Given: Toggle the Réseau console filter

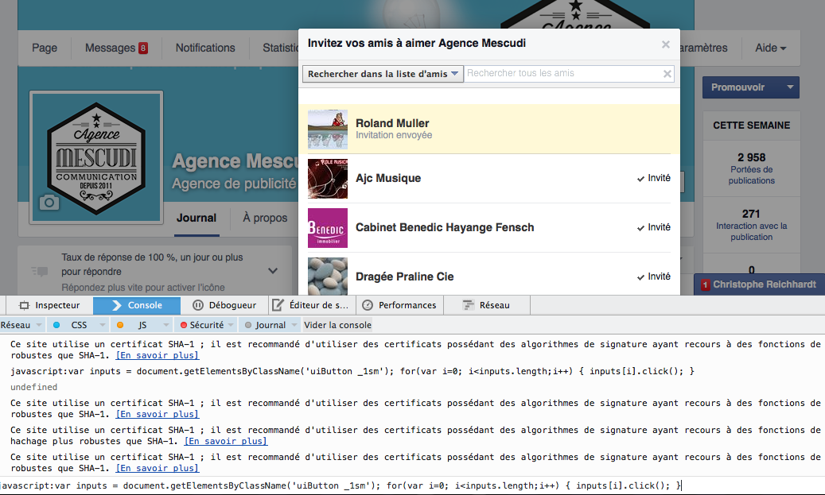Looking at the screenshot, I should (x=16, y=325).
